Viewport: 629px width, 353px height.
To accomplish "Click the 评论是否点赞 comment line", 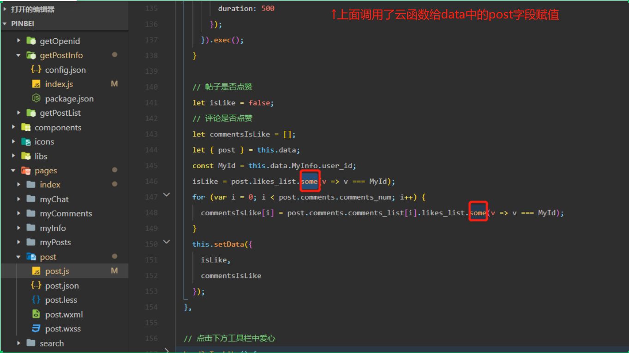I will (222, 118).
